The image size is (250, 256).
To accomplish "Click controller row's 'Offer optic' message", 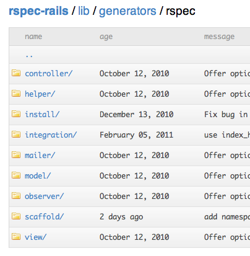I will pos(227,74).
